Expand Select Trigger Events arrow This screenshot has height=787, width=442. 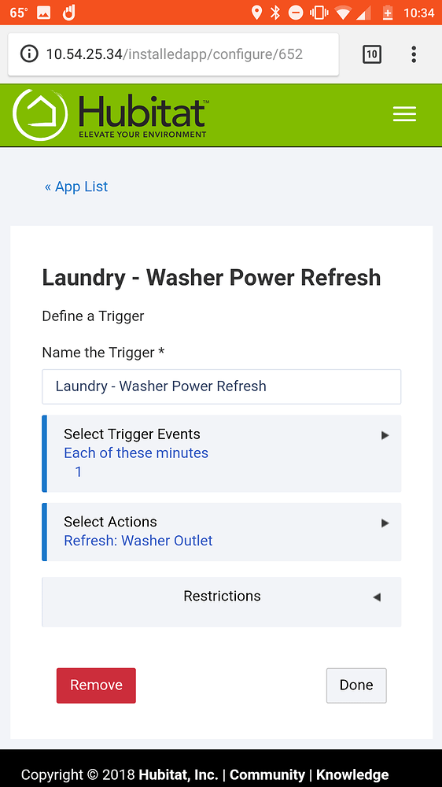[x=385, y=435]
